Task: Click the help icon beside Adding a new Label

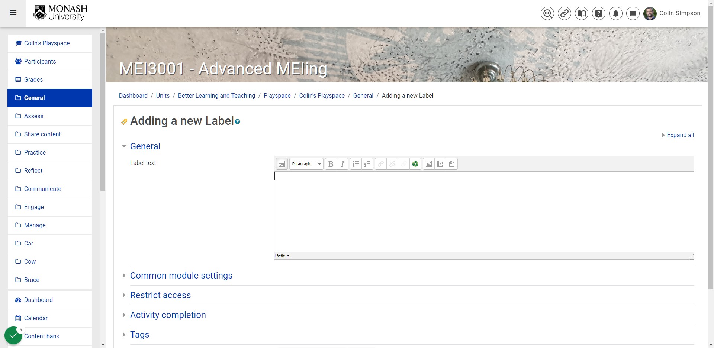Action: [238, 121]
